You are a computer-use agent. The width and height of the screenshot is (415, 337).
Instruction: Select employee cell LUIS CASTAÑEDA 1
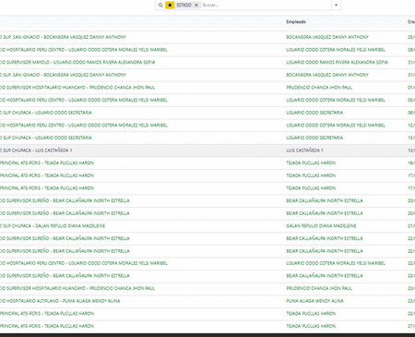tap(304, 150)
